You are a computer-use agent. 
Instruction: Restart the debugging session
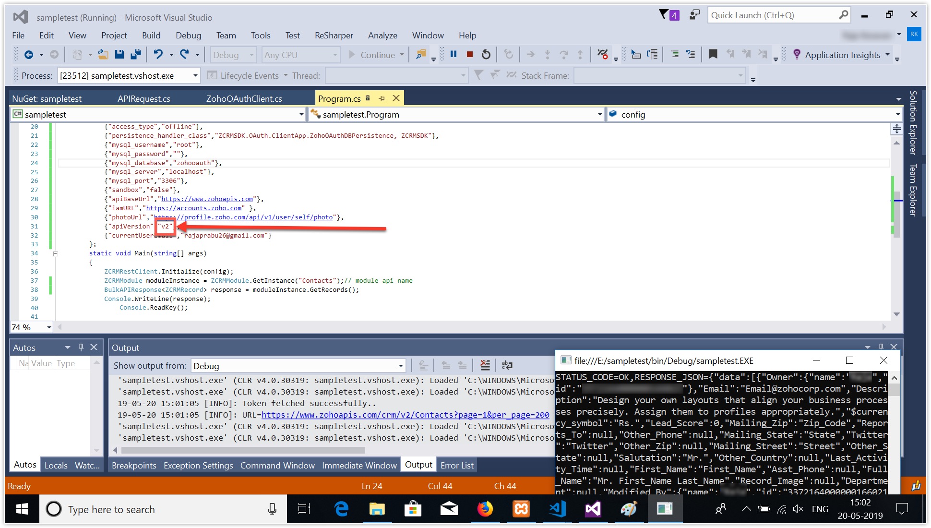click(486, 55)
